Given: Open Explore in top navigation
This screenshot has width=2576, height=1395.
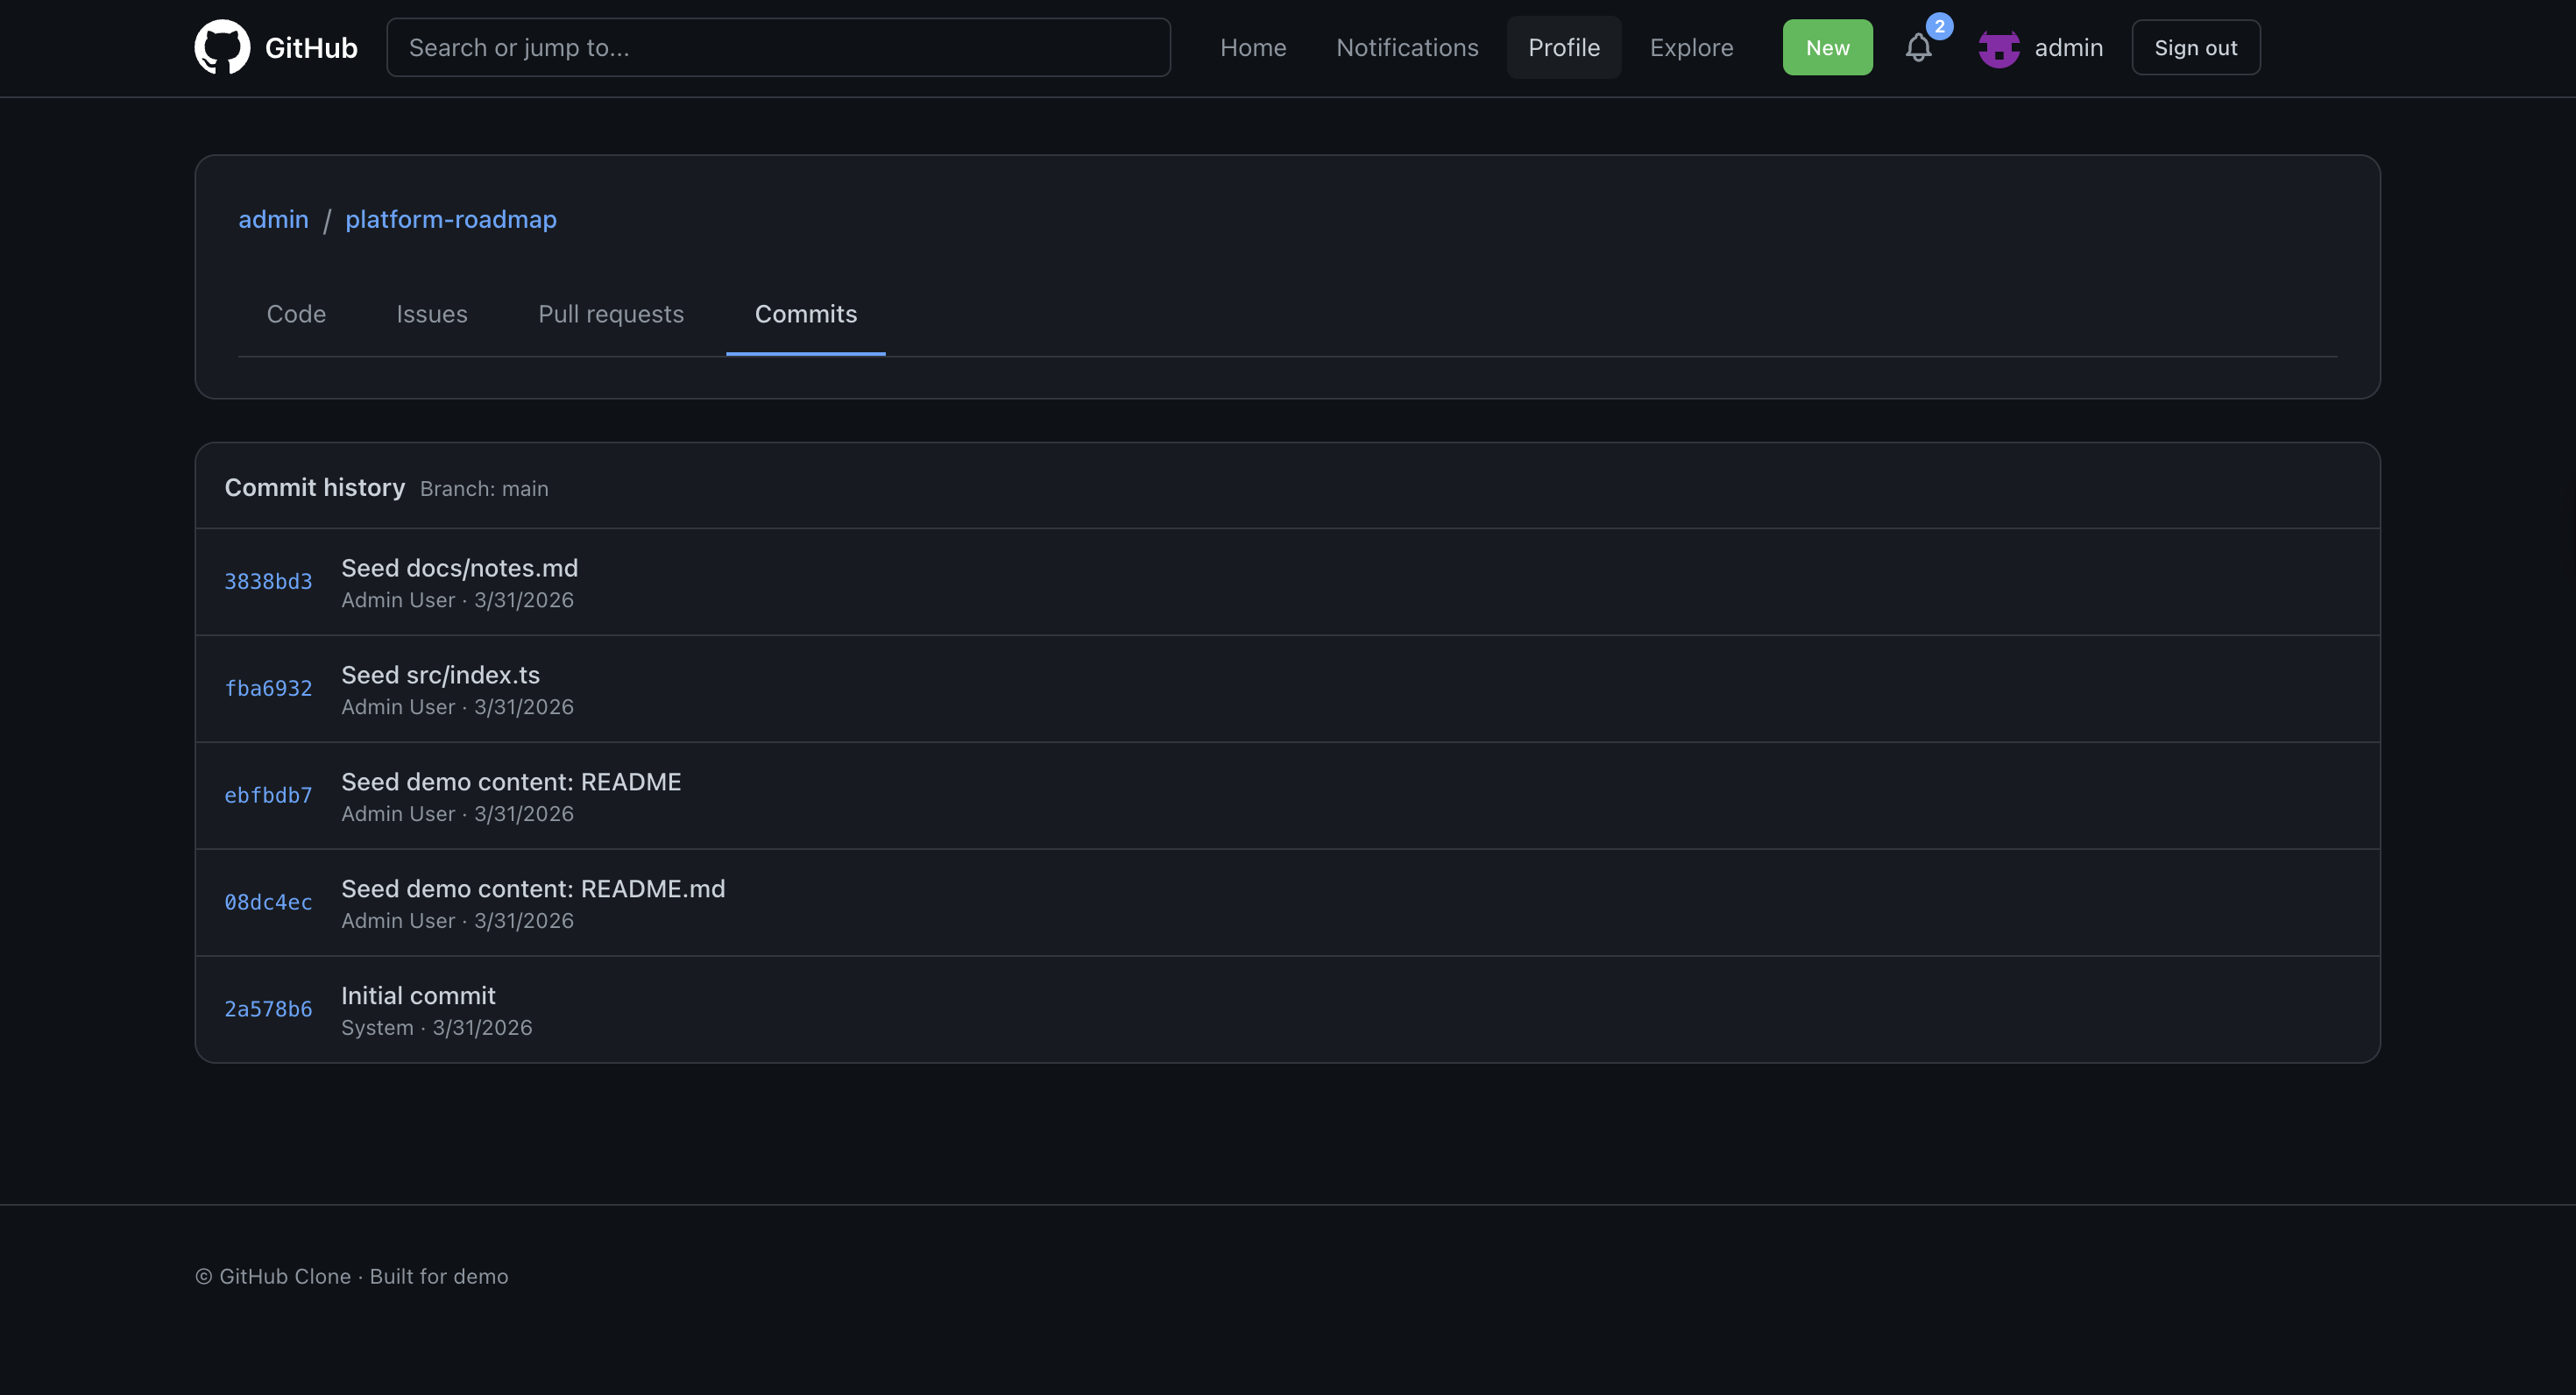Looking at the screenshot, I should pyautogui.click(x=1691, y=47).
